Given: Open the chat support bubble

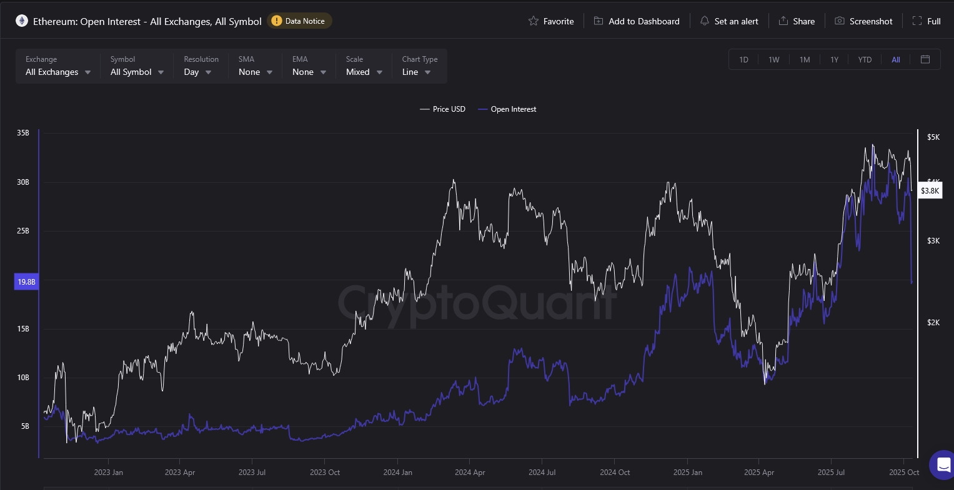Looking at the screenshot, I should 942,465.
